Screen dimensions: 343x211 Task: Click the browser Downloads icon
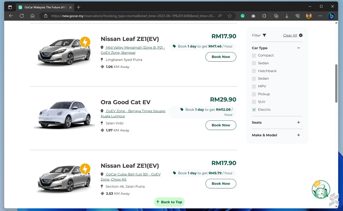(x=287, y=16)
